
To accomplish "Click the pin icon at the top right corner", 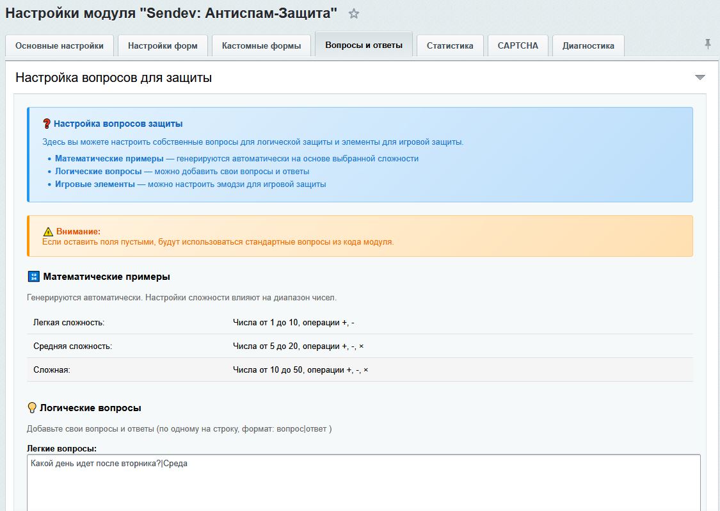I will pyautogui.click(x=709, y=44).
